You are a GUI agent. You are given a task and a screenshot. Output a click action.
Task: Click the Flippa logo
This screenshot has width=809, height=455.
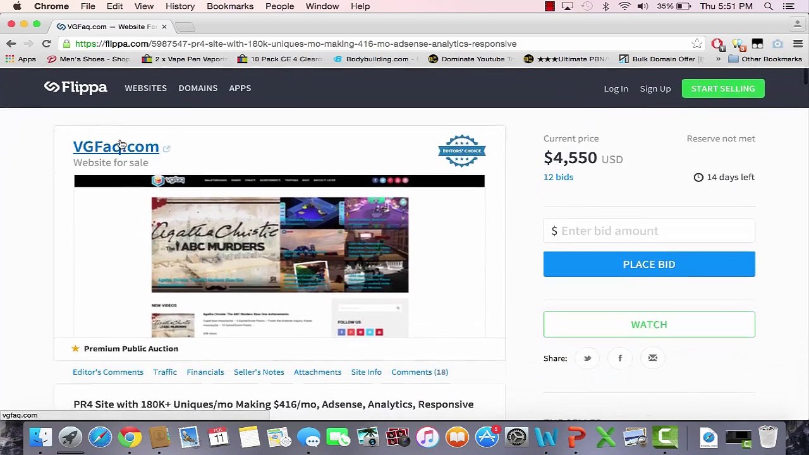pos(76,88)
